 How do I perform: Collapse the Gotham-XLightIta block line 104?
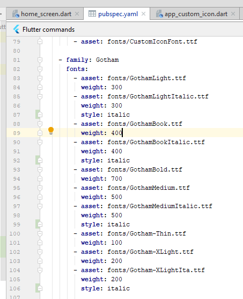[x=40, y=270]
